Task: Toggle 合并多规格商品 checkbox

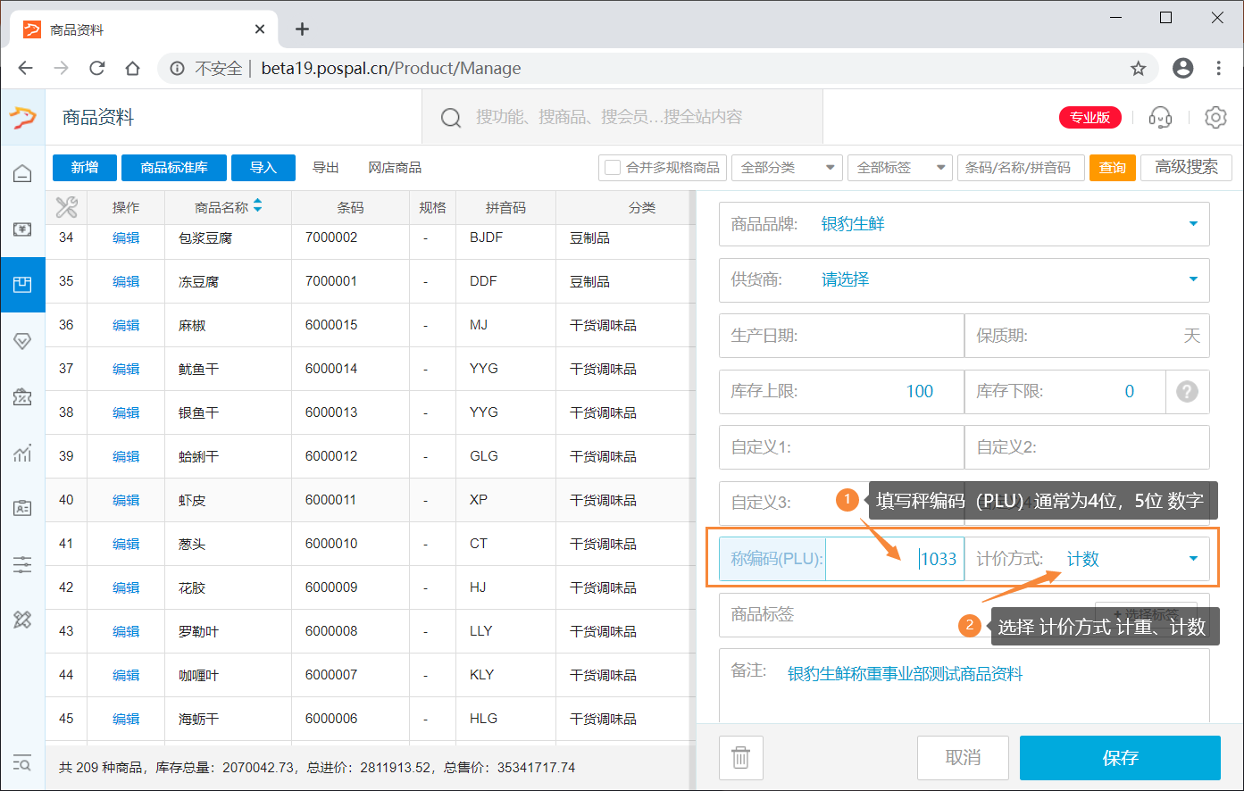Action: (613, 168)
